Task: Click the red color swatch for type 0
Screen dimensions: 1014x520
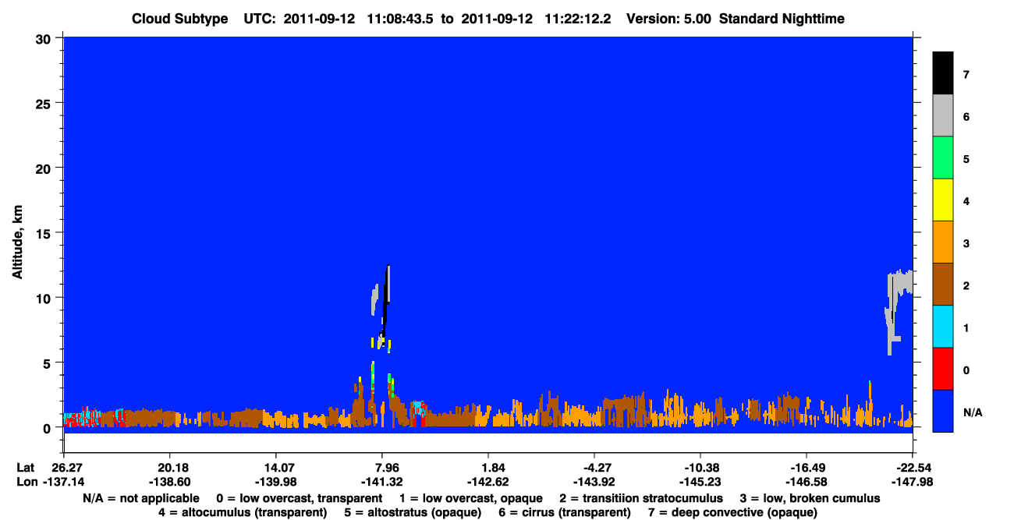Action: click(943, 369)
